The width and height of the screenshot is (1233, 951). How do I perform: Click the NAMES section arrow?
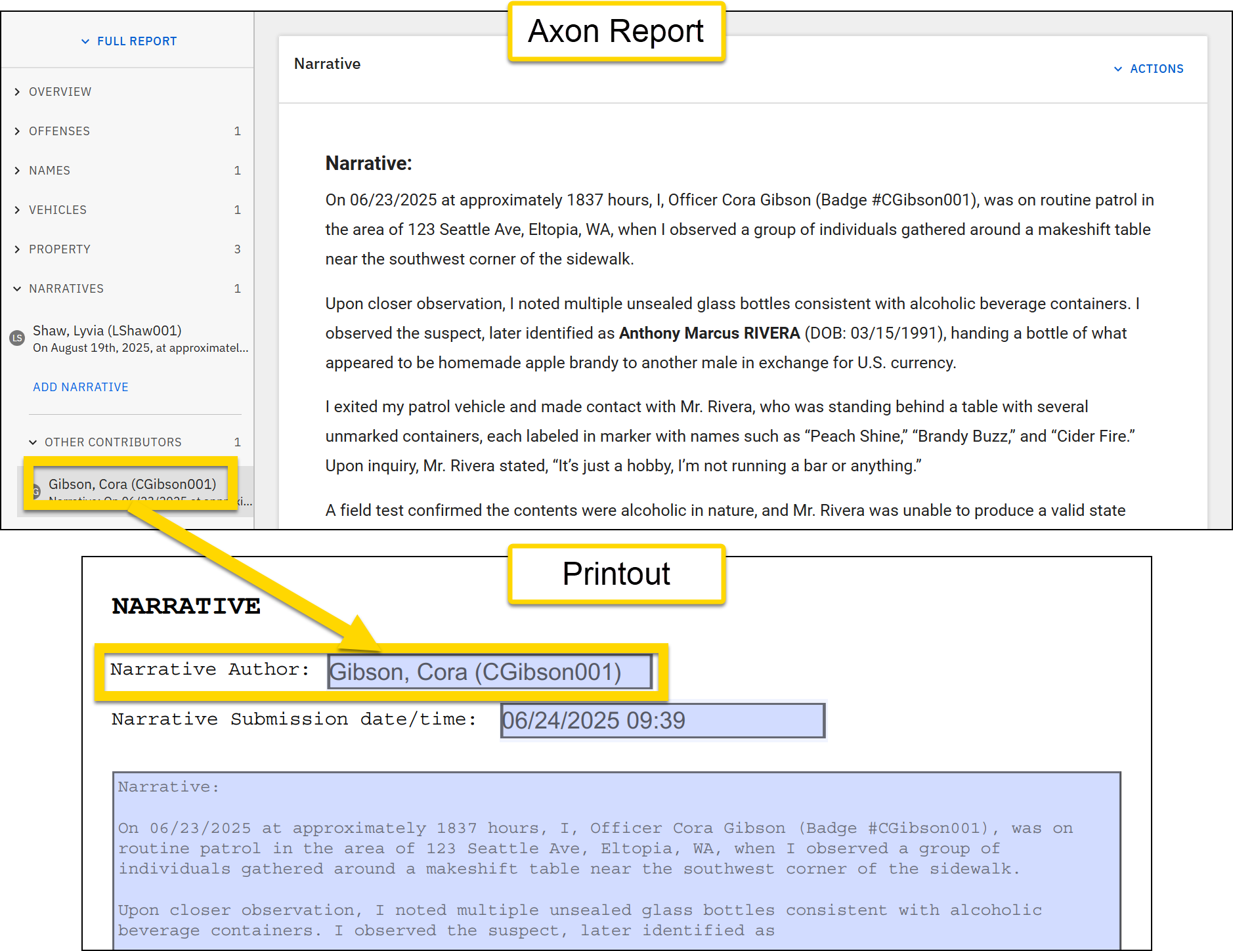pos(18,170)
